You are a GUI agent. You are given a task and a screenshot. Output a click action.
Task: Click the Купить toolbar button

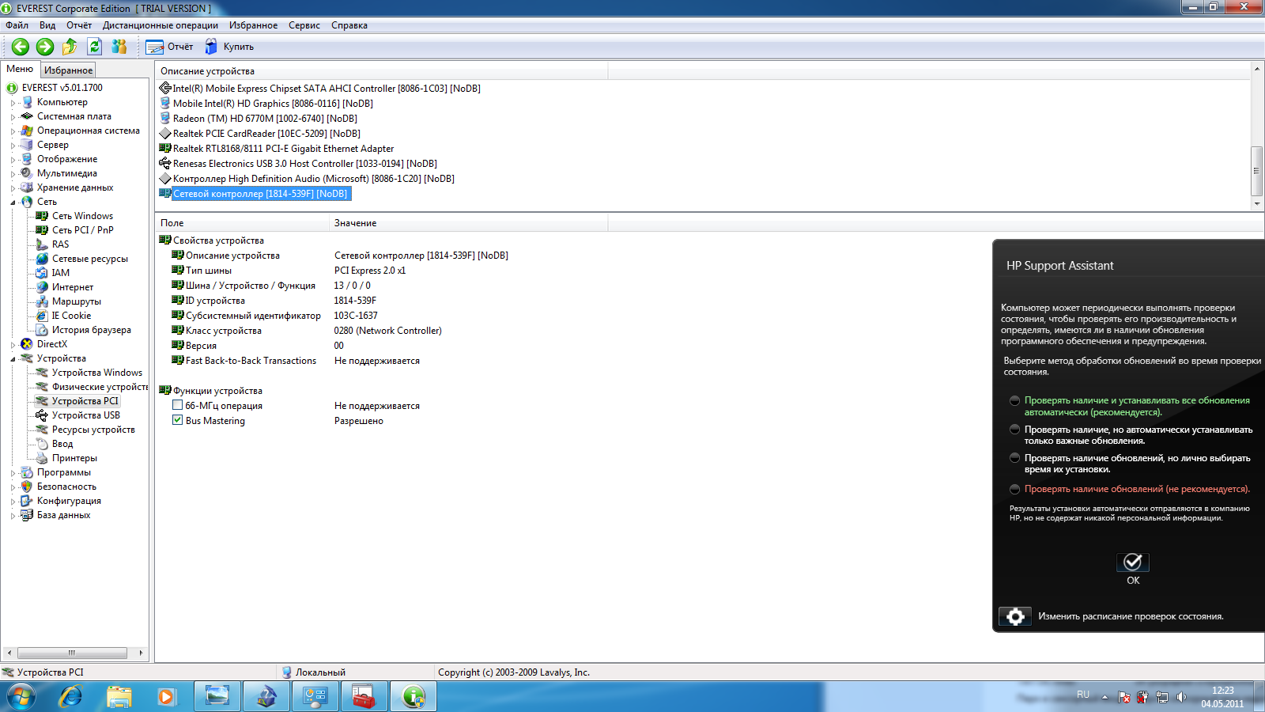[x=229, y=47]
